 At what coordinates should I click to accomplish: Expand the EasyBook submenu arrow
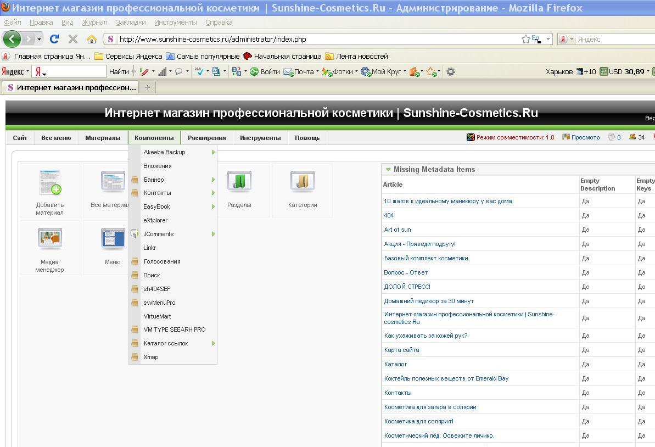pos(213,206)
